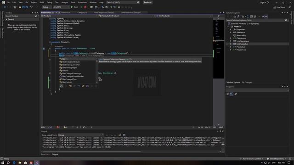This screenshot has height=165, width=294.
Task: Toggle Solution Explorer Preview Selected Items
Action: point(266,16)
